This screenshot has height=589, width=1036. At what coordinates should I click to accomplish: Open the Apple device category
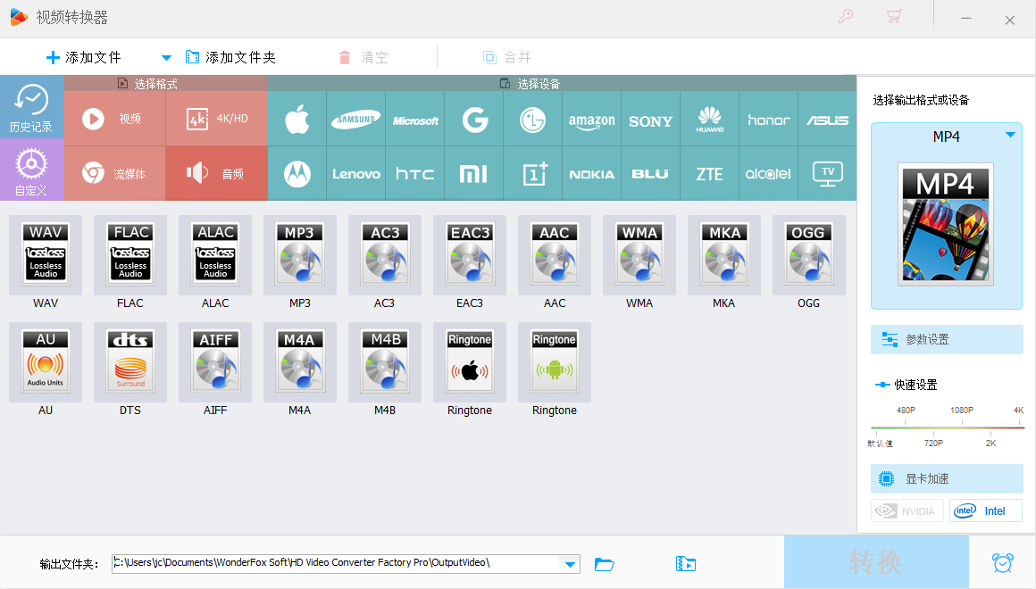[297, 119]
